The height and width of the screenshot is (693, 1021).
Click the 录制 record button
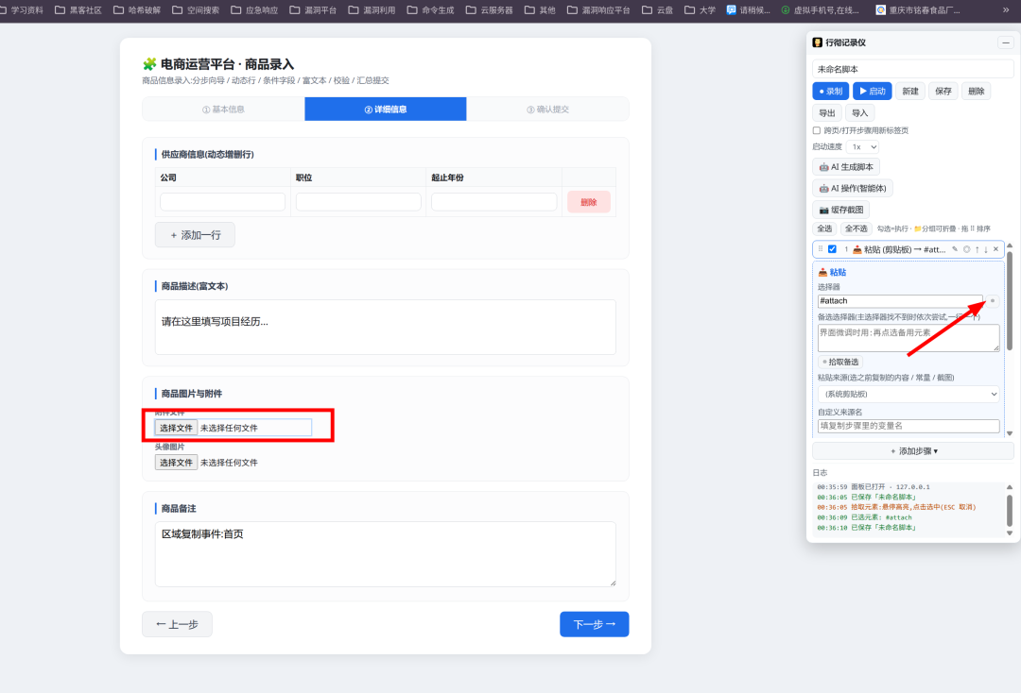pos(831,91)
